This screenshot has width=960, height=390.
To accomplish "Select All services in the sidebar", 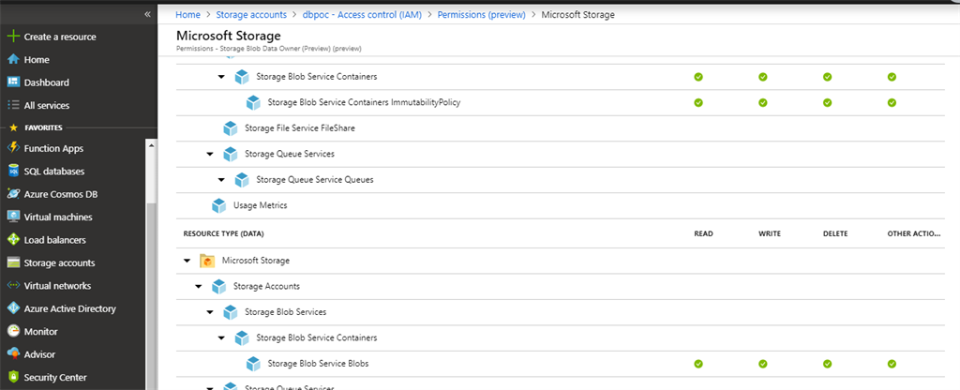I will 47,105.
